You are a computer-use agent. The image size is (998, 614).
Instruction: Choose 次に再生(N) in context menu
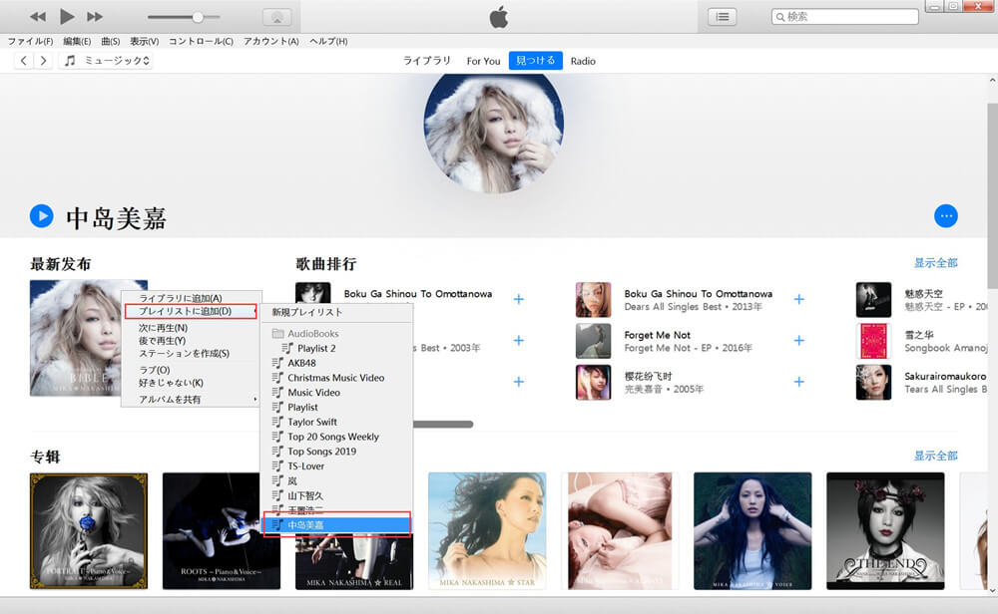[x=191, y=328]
